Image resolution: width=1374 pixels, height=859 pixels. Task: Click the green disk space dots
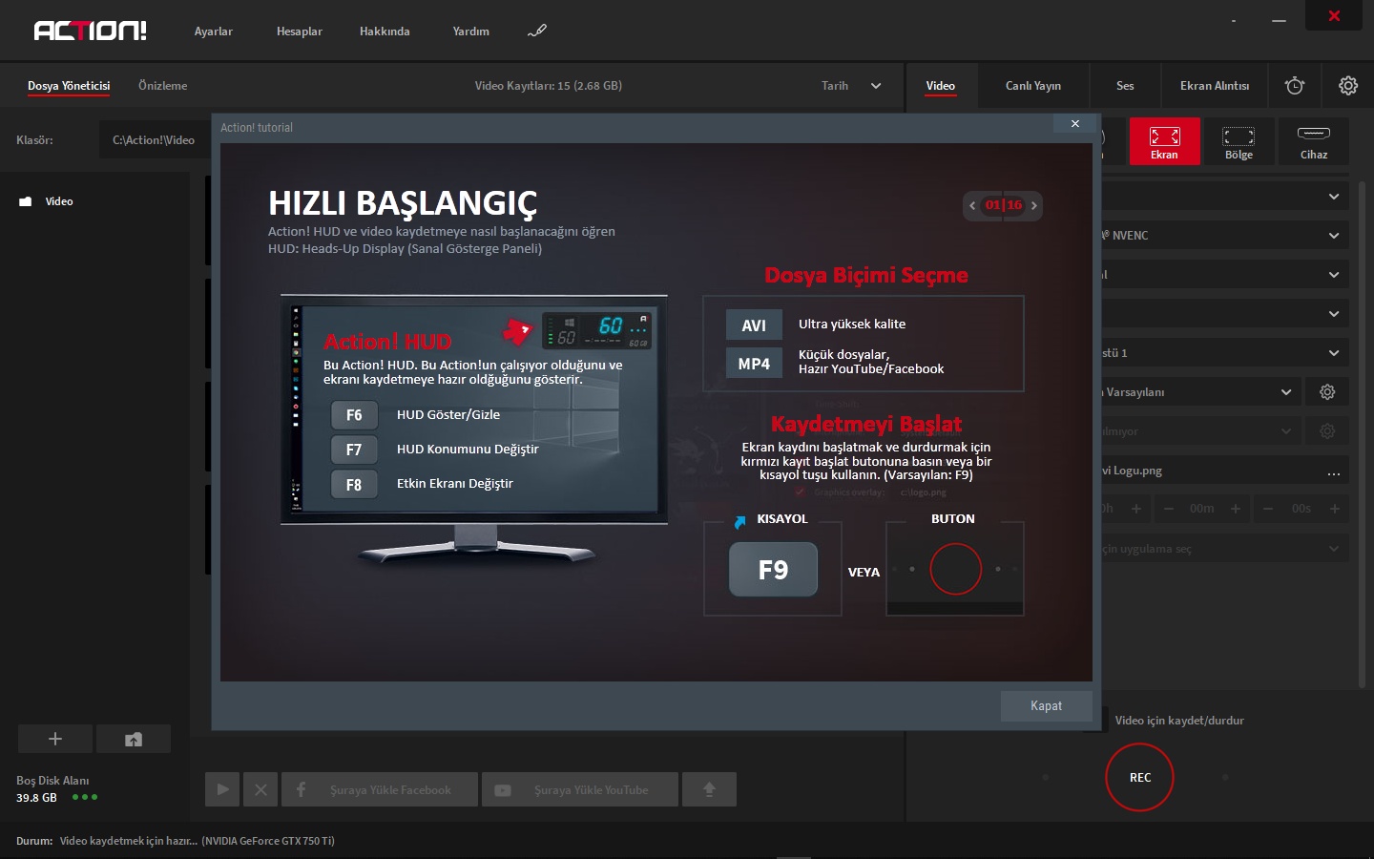click(85, 797)
